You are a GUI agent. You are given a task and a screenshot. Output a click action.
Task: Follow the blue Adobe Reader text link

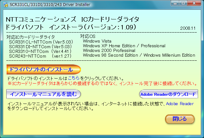(180, 104)
